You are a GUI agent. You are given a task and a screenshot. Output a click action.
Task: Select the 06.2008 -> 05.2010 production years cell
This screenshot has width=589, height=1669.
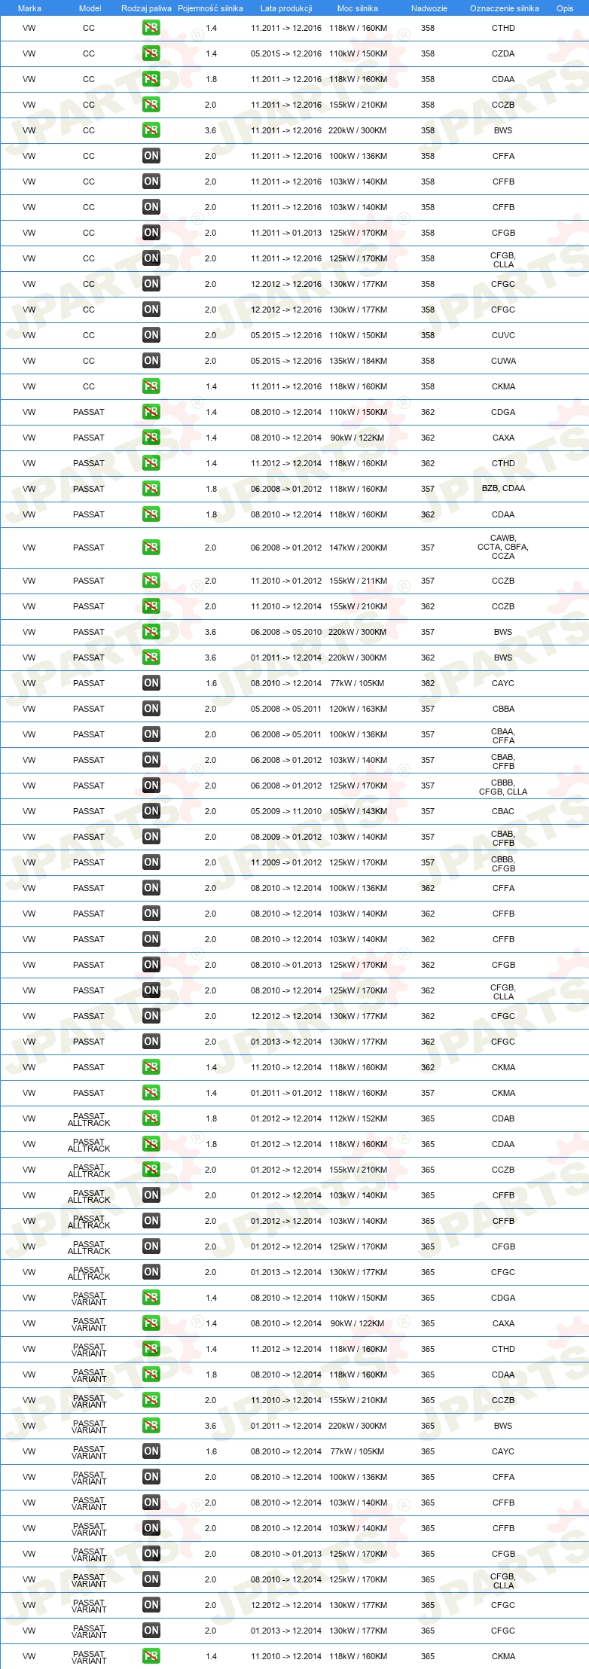286,632
